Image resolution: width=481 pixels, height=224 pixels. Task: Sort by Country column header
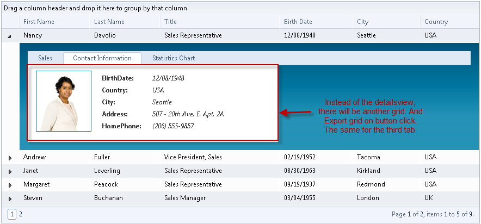[436, 22]
